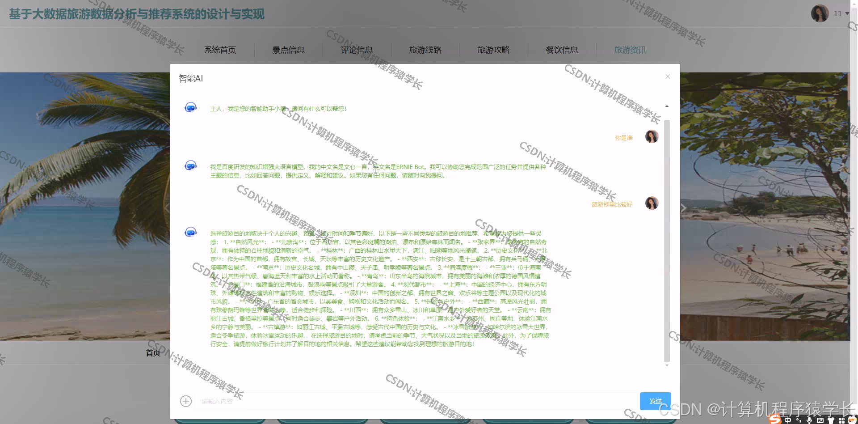858x424 pixels.
Task: Click the reply mentioning ERNIE Bot
Action: tap(378, 171)
